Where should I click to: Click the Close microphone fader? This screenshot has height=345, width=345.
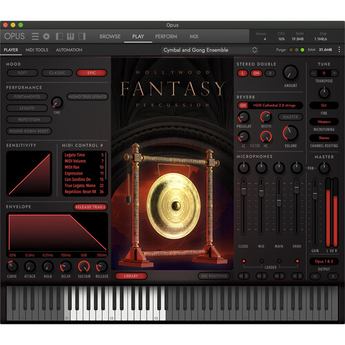[244, 189]
